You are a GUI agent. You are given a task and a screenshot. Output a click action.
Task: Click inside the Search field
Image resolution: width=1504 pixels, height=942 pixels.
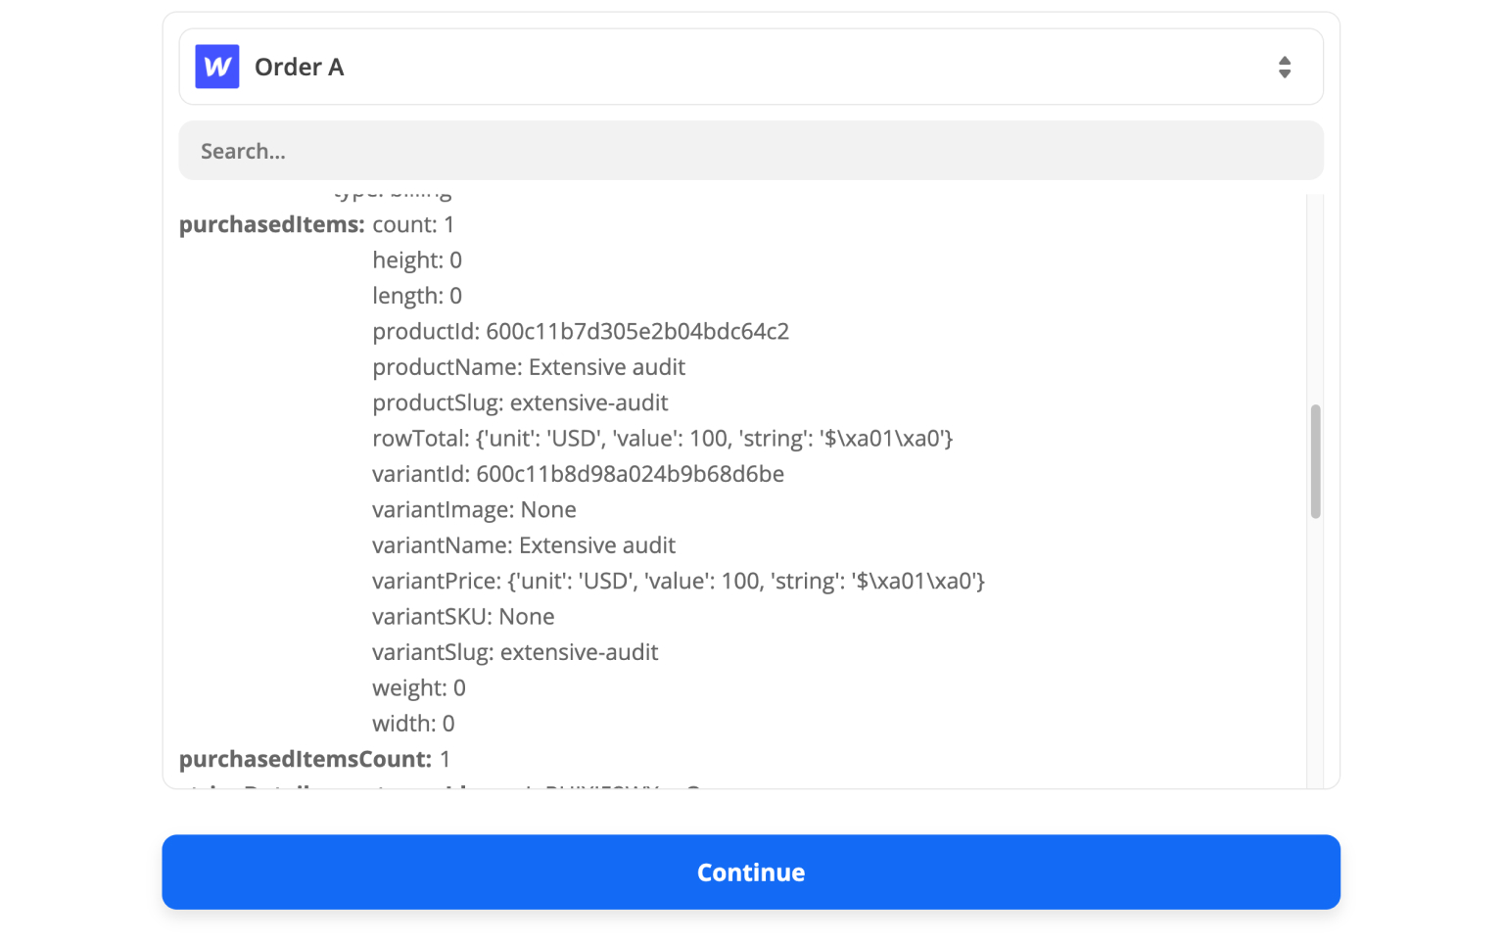750,150
